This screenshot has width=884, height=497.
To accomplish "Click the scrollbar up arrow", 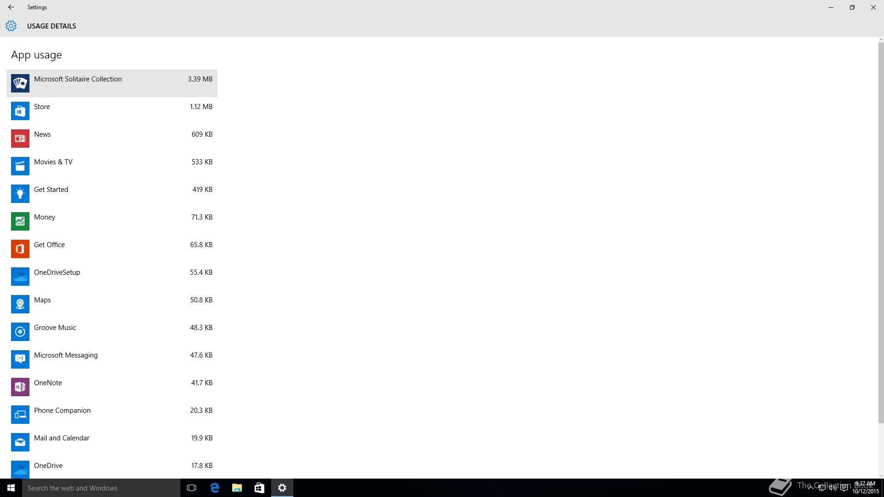I will pyautogui.click(x=881, y=40).
